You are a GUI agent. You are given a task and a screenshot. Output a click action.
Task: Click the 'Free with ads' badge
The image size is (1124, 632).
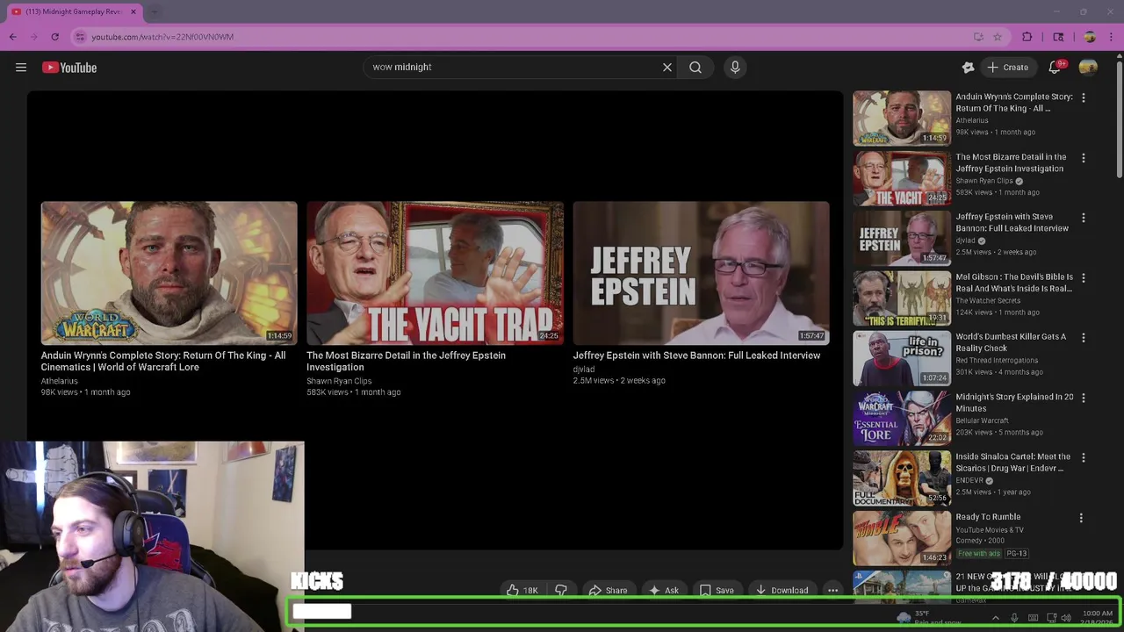(x=979, y=554)
